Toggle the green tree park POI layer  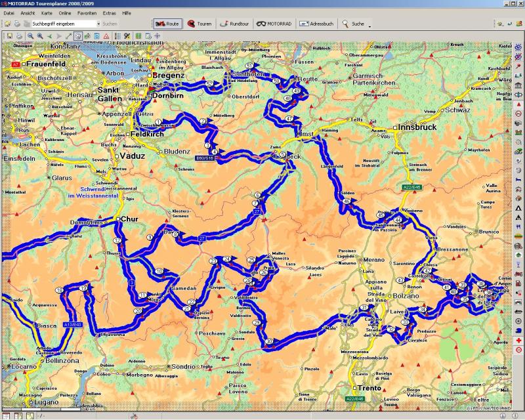pos(518,152)
